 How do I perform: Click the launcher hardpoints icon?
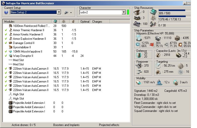pos(137,18)
